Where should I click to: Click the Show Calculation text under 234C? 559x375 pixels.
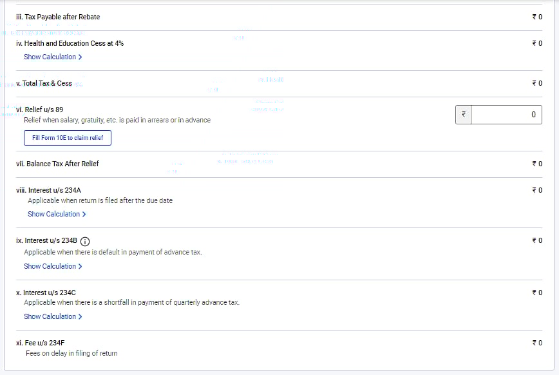(x=50, y=316)
